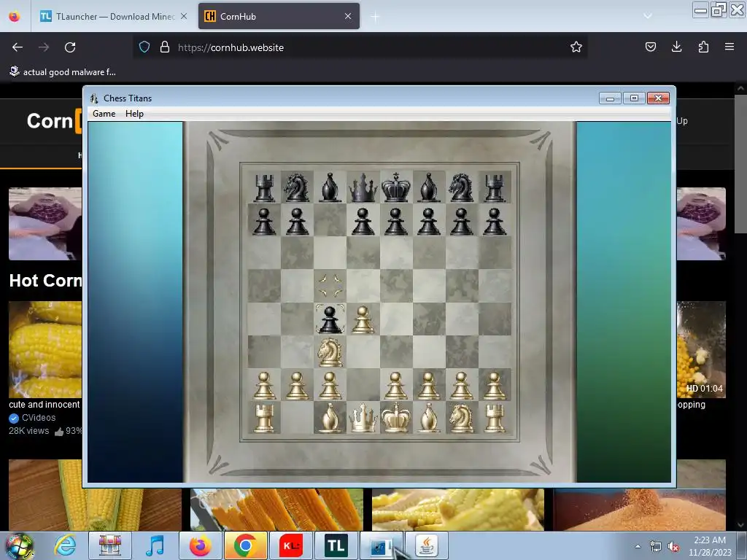The height and width of the screenshot is (560, 747).
Task: Open the Windows Start menu
Action: pos(19,545)
